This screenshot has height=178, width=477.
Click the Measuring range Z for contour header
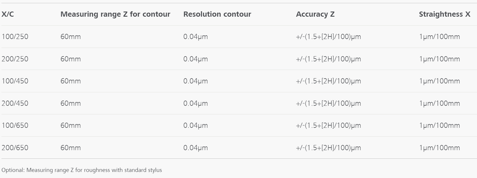(x=115, y=14)
